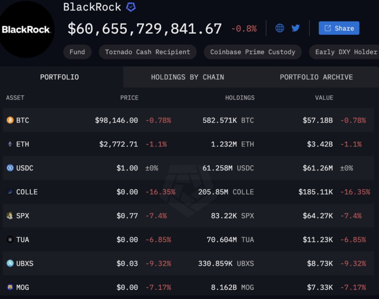Open the TUA asset name

click(x=22, y=240)
